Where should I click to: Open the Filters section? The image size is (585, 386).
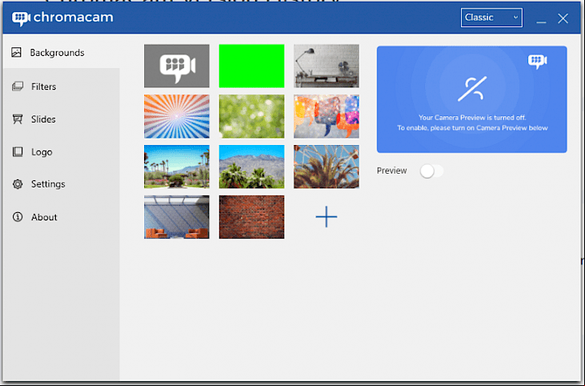[x=61, y=86]
